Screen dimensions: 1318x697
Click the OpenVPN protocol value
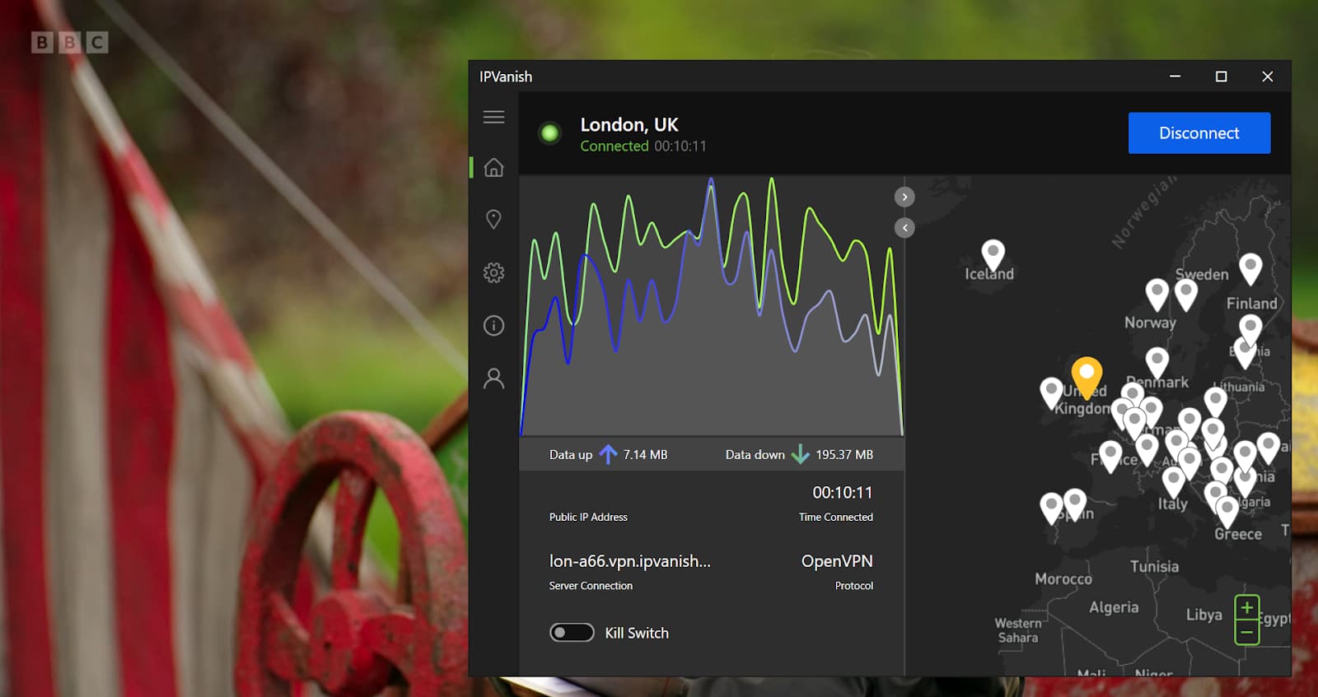pyautogui.click(x=837, y=561)
